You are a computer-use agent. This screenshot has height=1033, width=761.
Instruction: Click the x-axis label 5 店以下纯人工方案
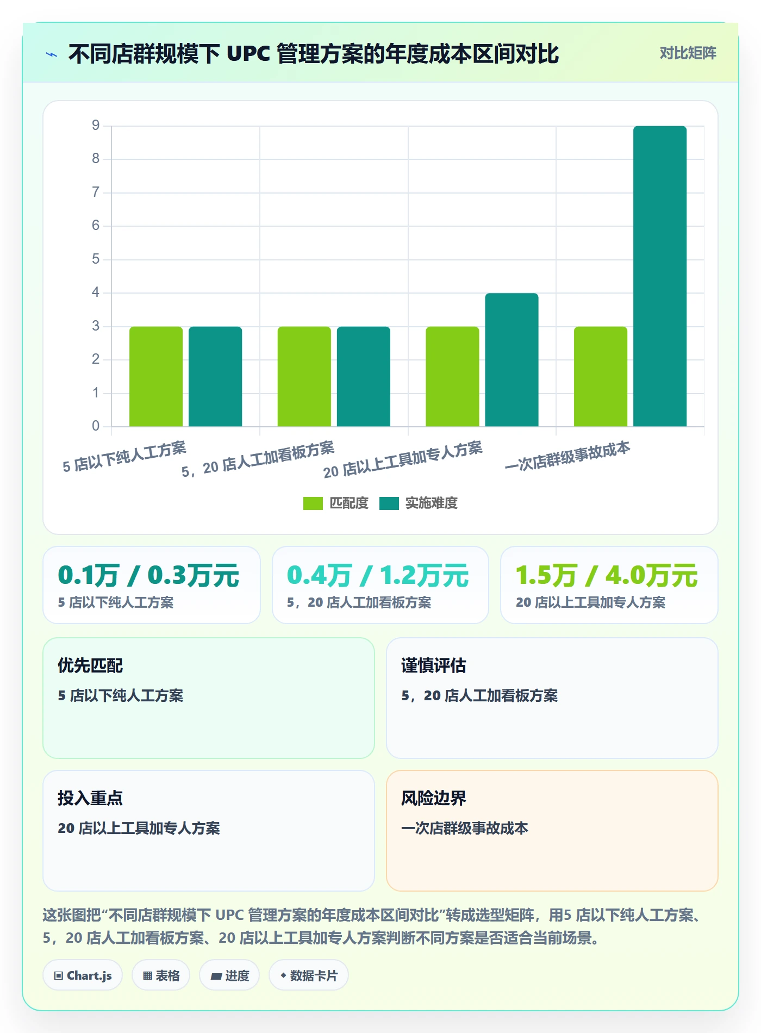tap(124, 457)
